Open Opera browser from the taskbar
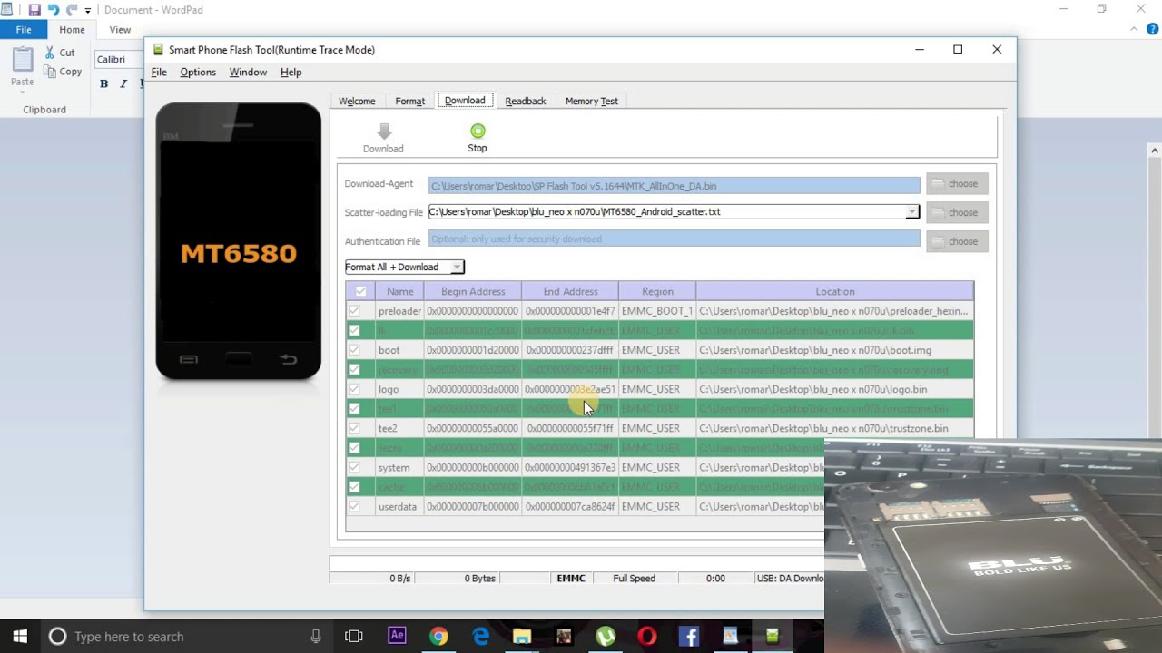 647,637
